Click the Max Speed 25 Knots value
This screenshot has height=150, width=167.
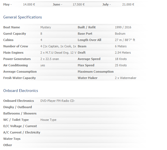[x=121, y=65]
